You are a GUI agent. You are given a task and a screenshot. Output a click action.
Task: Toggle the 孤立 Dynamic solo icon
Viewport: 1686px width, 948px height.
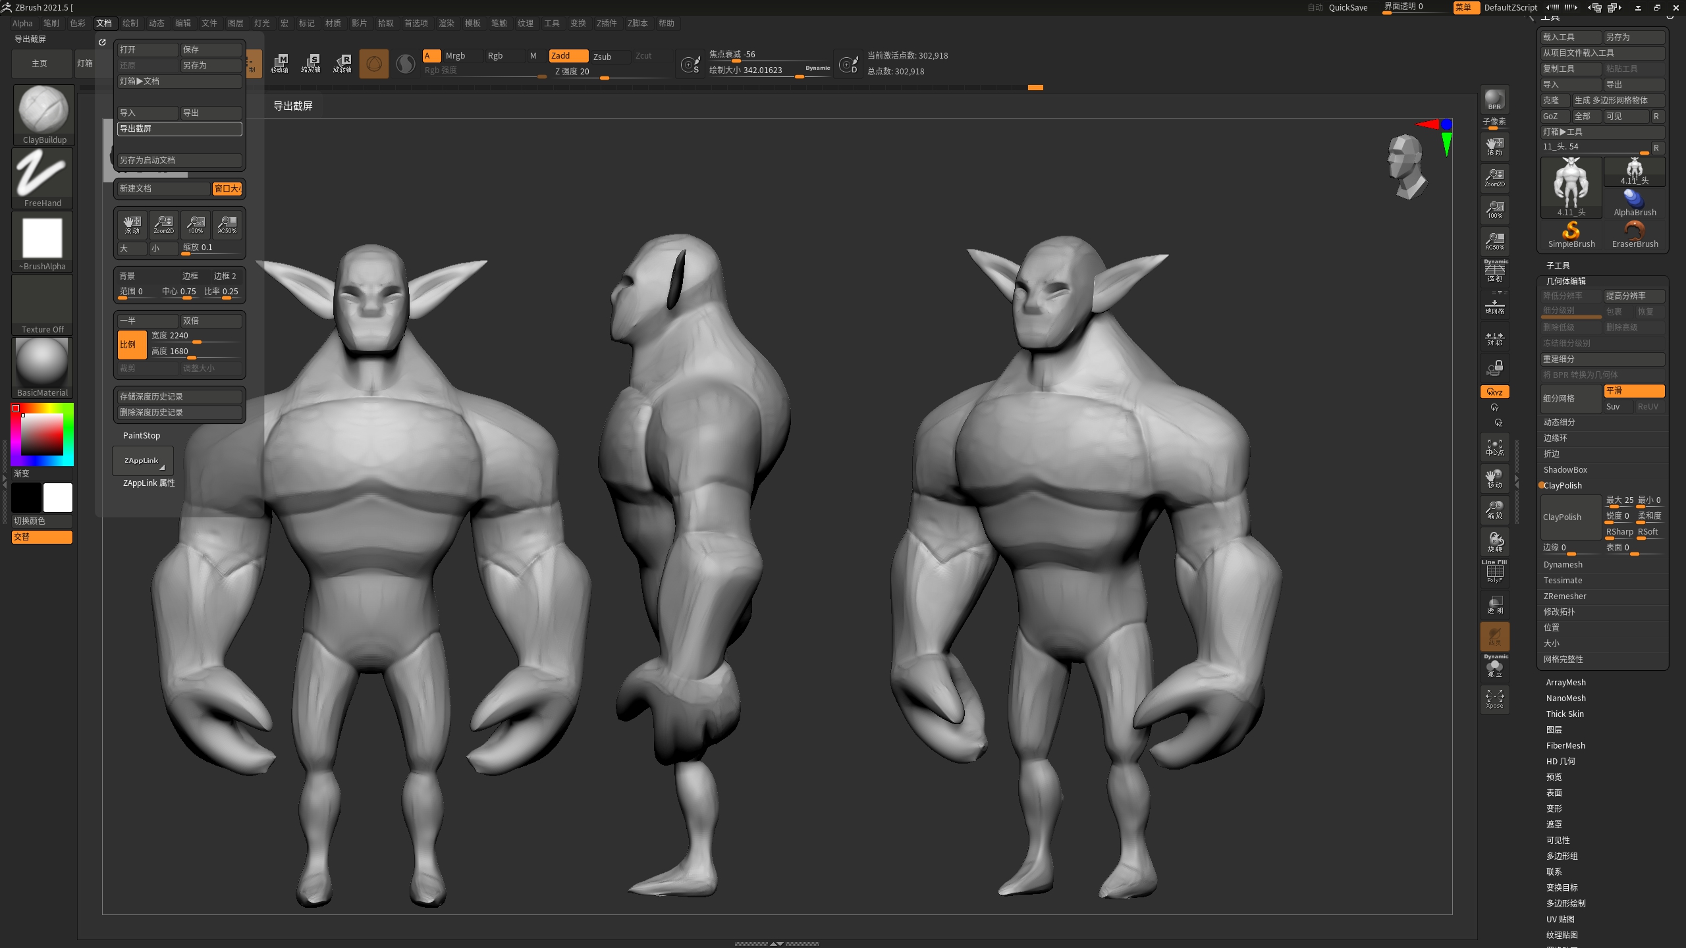click(1494, 666)
